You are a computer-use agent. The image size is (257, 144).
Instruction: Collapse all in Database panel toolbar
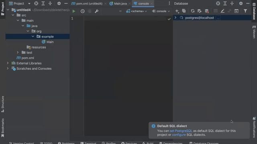pos(232,4)
